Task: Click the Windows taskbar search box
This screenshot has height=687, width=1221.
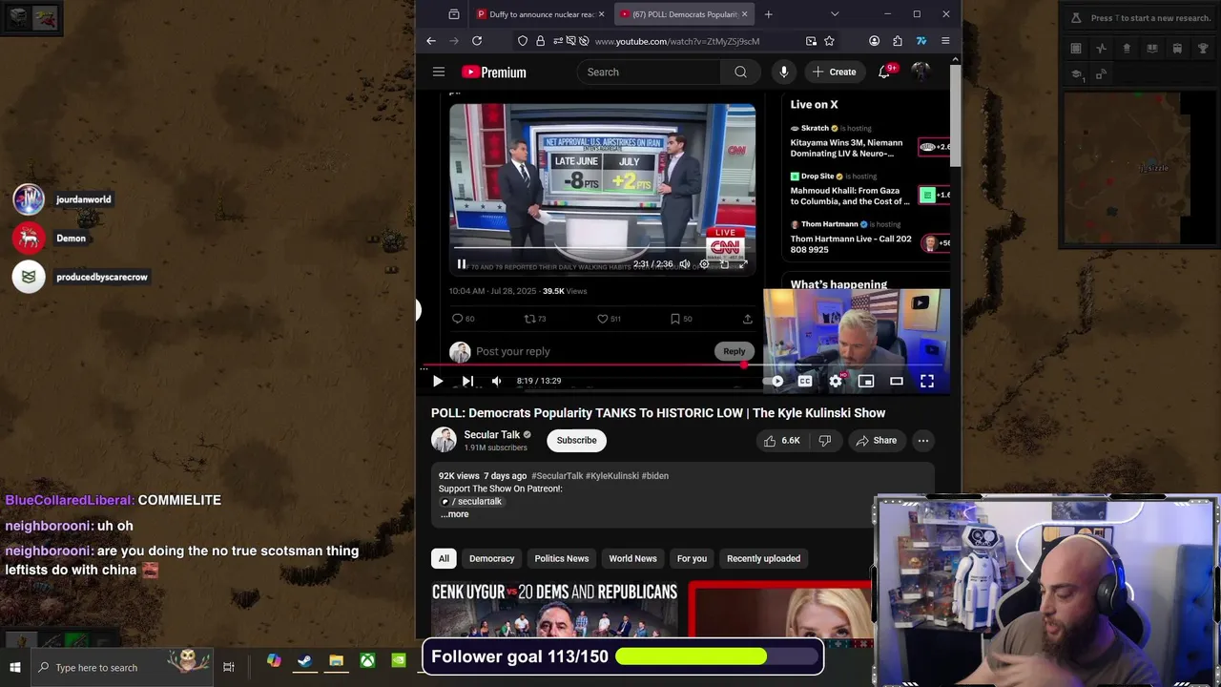Action: (122, 667)
